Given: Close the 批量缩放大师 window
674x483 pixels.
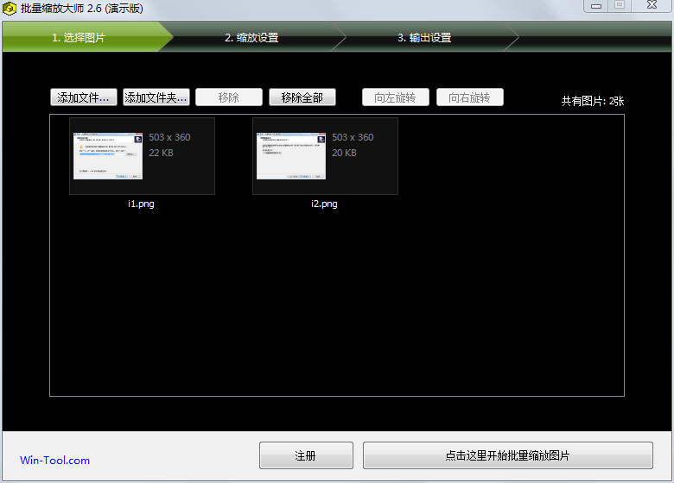Looking at the screenshot, I should click(652, 5).
